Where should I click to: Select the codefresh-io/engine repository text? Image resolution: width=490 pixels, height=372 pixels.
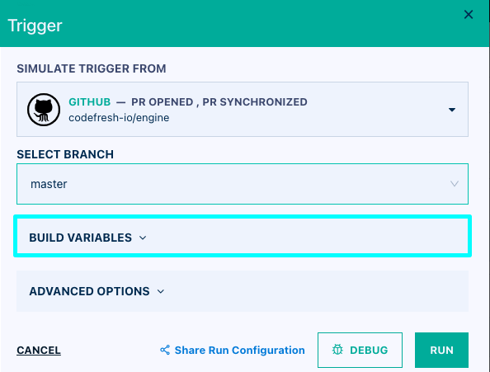pos(119,118)
